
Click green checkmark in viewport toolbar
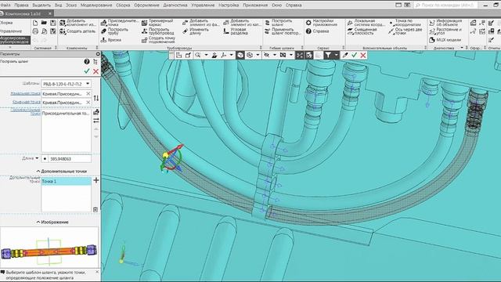[x=354, y=56]
